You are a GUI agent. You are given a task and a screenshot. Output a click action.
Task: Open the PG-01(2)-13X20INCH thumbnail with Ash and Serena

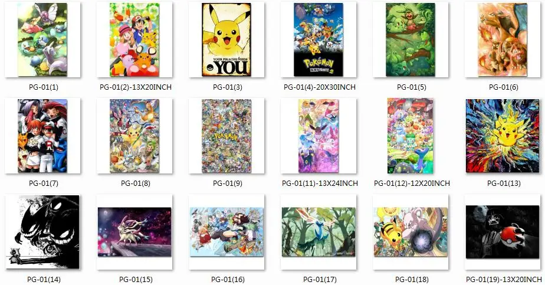[134, 40]
